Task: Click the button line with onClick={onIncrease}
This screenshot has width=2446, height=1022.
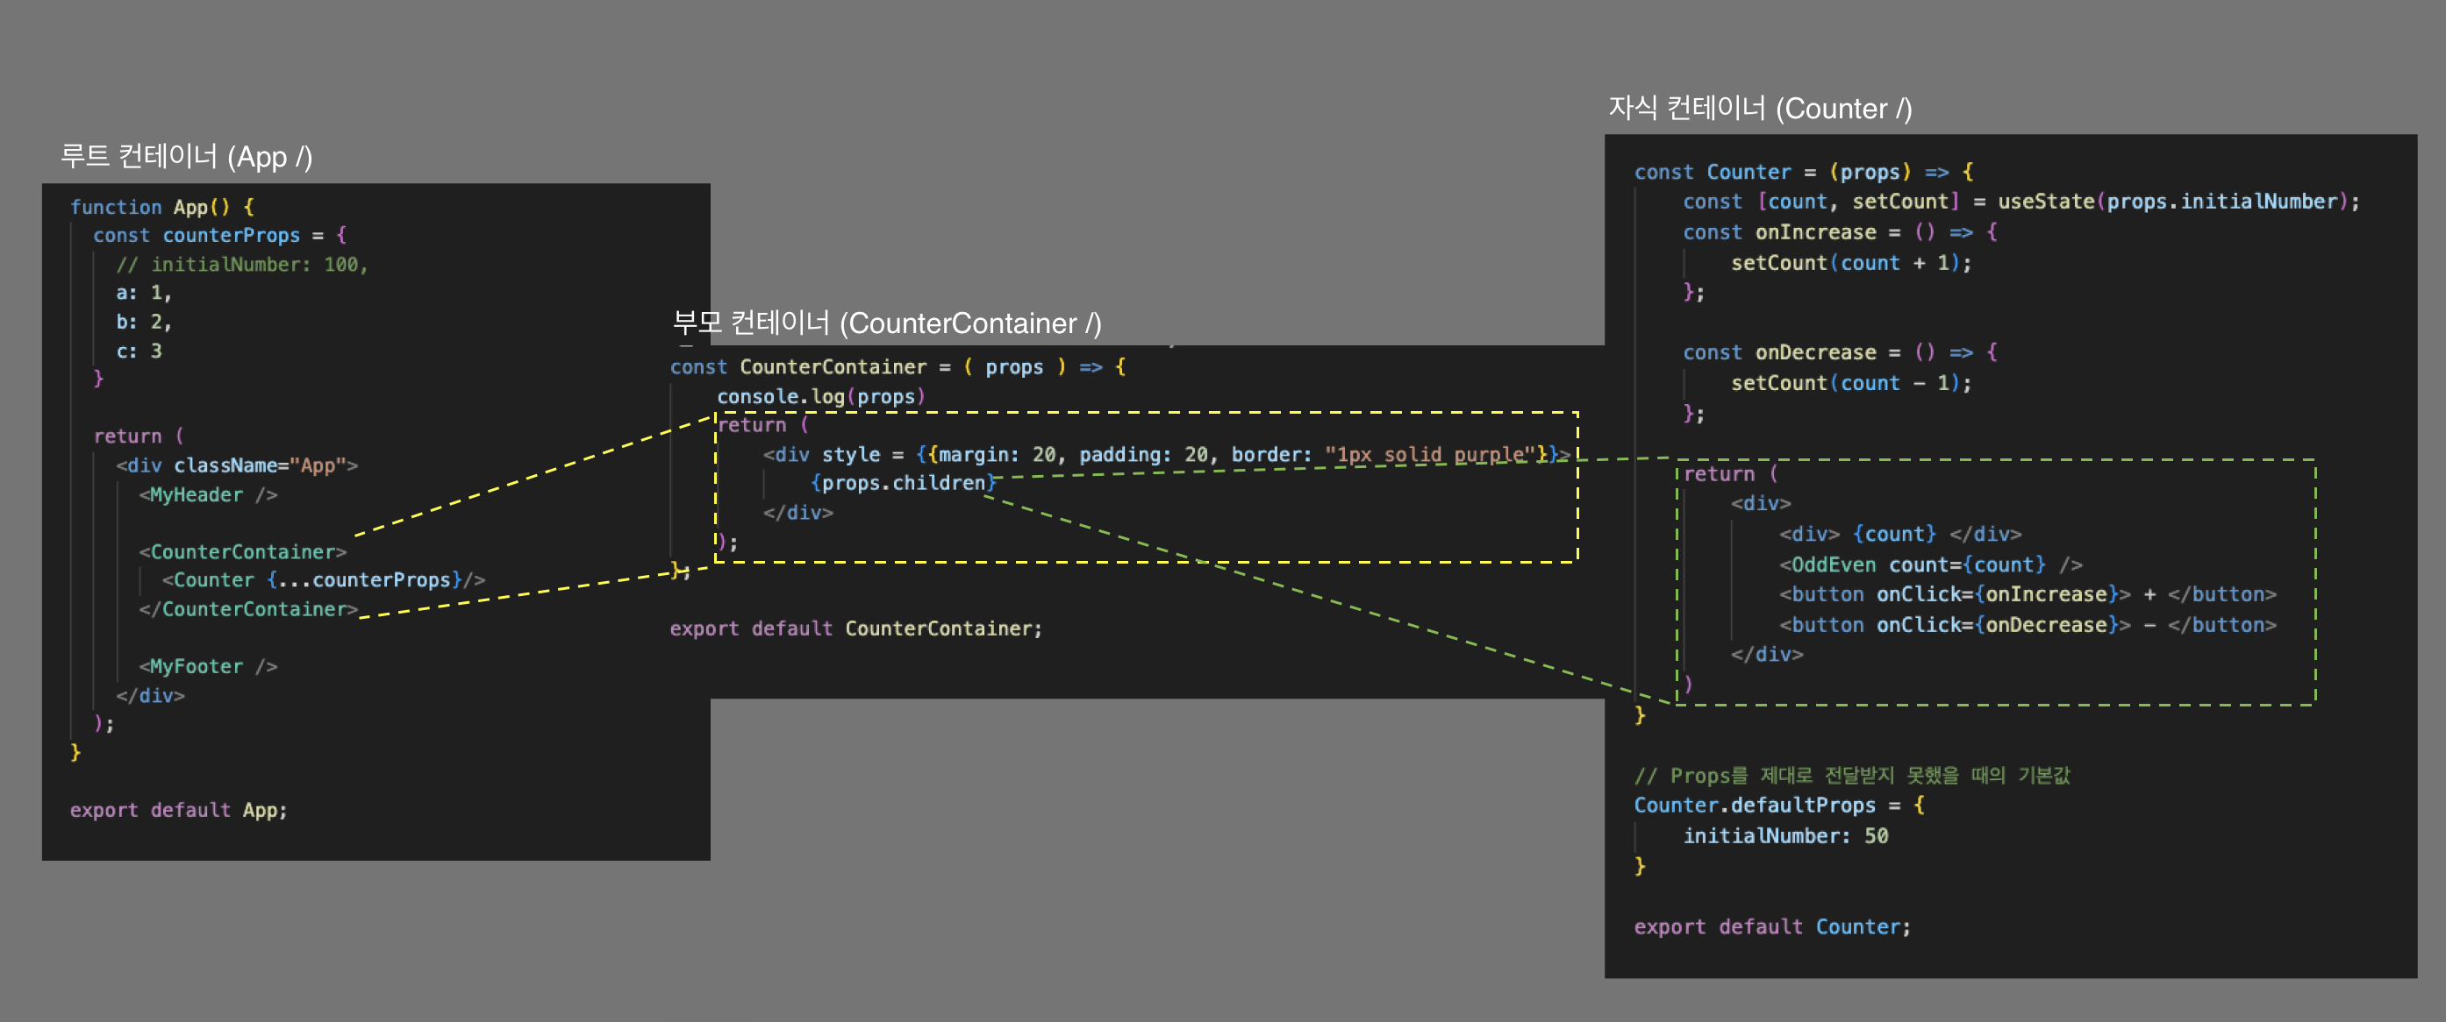Action: pyautogui.click(x=2027, y=594)
